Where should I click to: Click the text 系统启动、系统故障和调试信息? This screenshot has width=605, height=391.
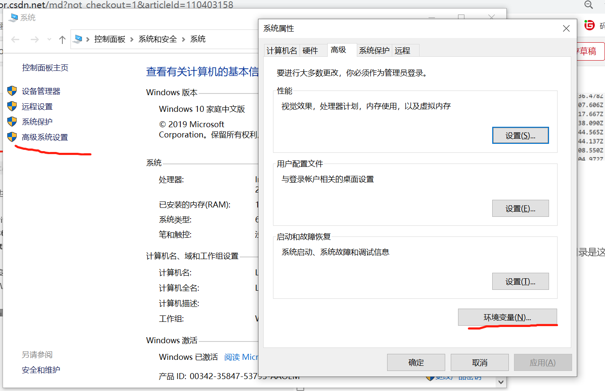click(335, 252)
